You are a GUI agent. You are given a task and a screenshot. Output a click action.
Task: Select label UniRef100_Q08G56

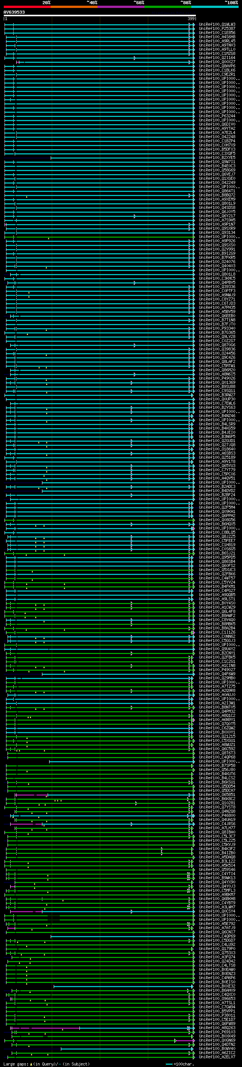217,519
